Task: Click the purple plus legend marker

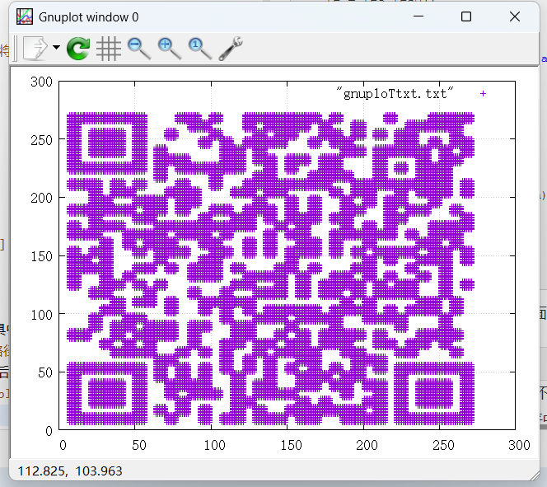Action: (483, 93)
